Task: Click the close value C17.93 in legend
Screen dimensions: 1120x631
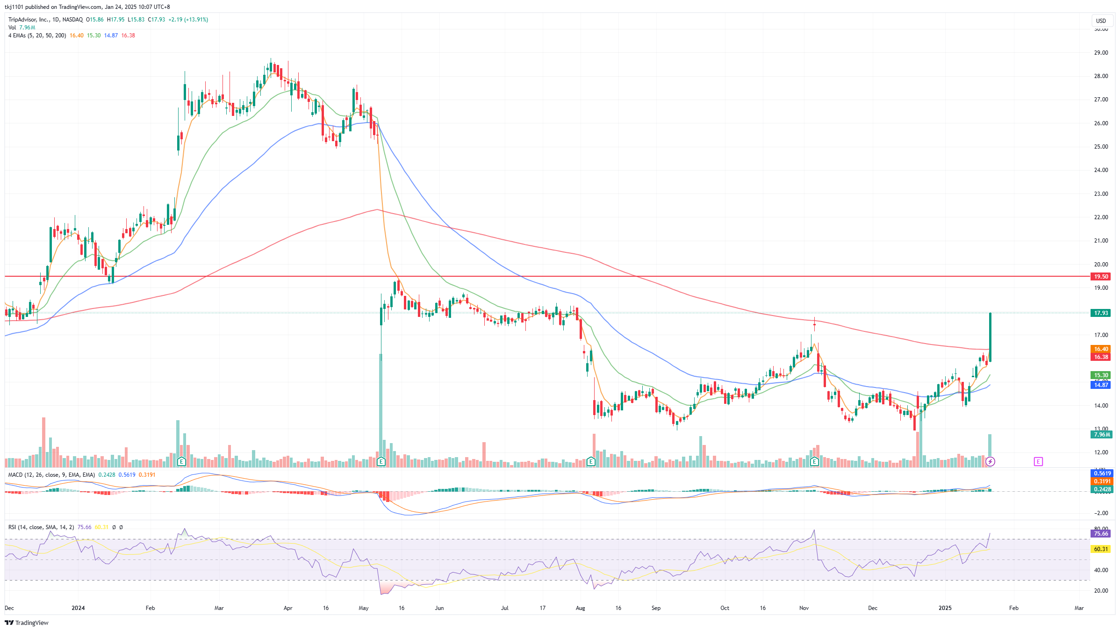Action: 156,20
